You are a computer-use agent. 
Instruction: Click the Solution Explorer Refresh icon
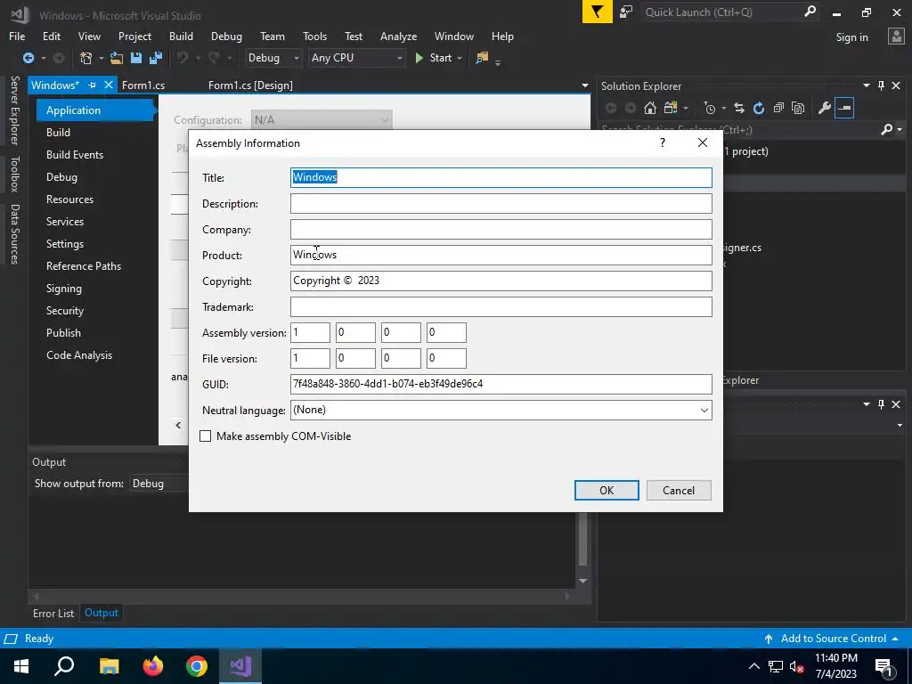click(759, 108)
